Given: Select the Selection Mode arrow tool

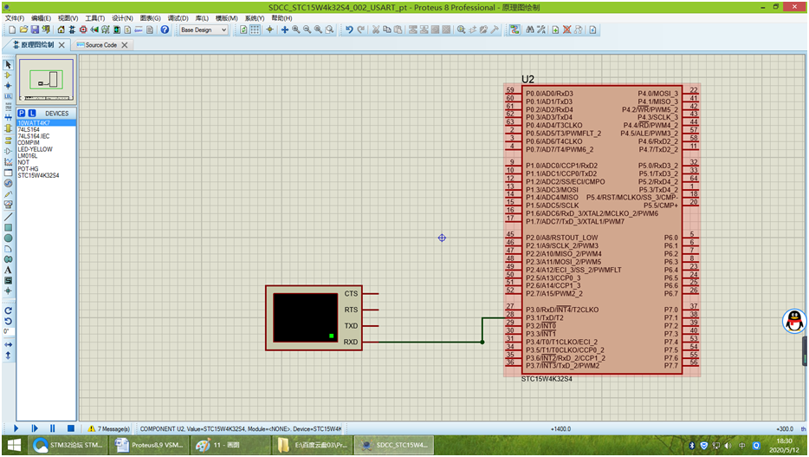Looking at the screenshot, I should point(8,64).
